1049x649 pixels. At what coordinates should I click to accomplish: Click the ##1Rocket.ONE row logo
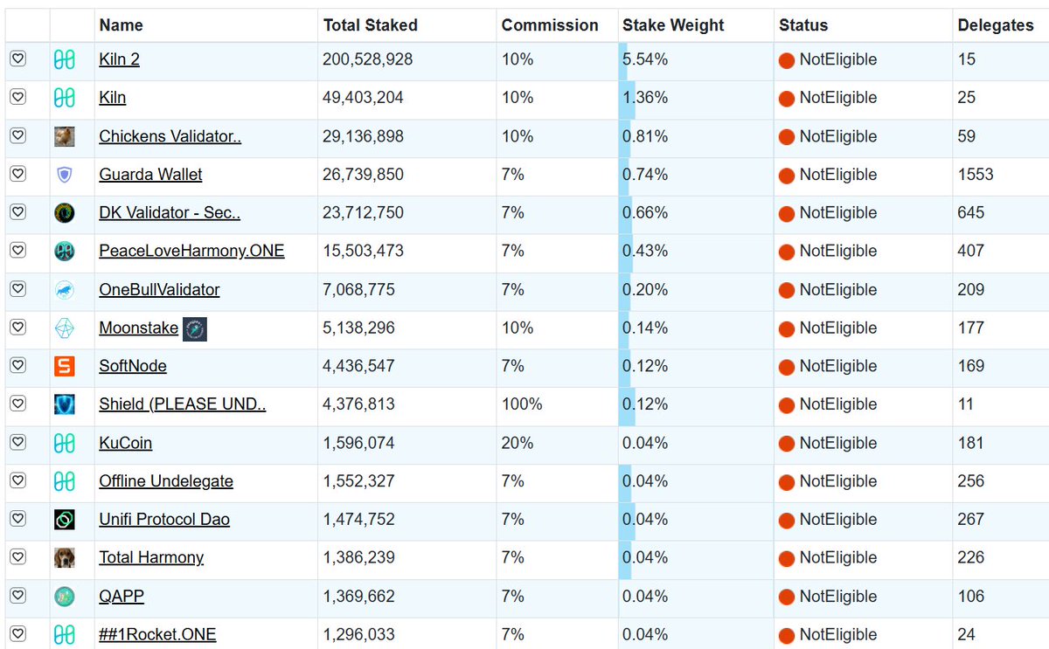point(64,634)
